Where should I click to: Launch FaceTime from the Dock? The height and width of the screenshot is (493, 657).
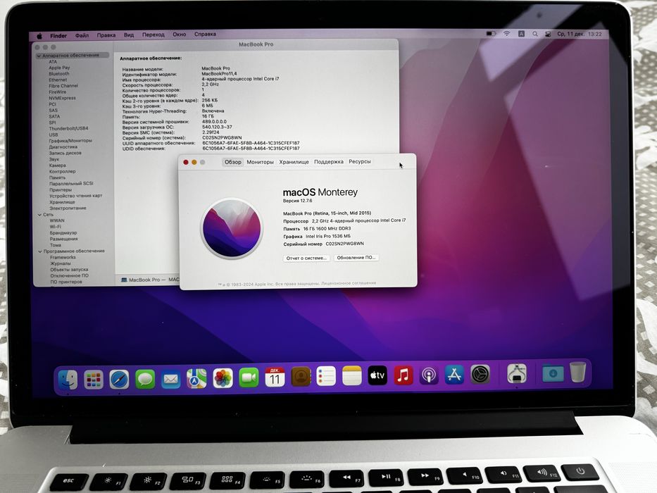click(x=249, y=378)
